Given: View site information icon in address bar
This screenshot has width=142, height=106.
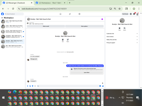Looking at the screenshot, I should 19,9.
